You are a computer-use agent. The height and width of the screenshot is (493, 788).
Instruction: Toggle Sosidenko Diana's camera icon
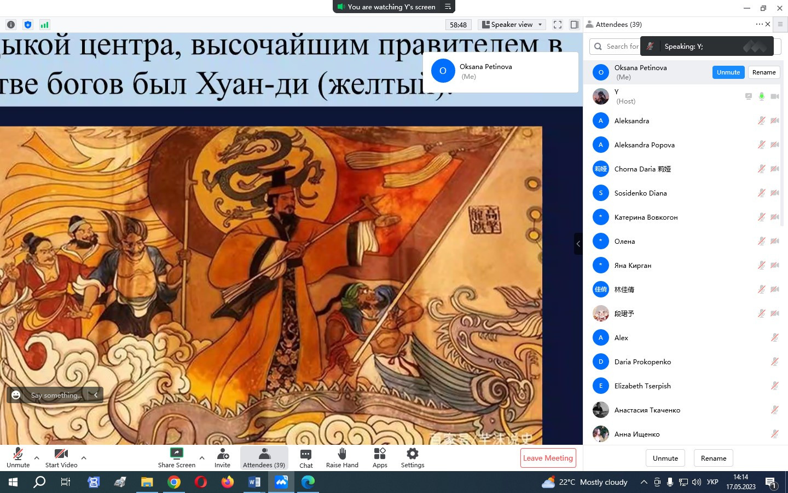[x=775, y=193]
